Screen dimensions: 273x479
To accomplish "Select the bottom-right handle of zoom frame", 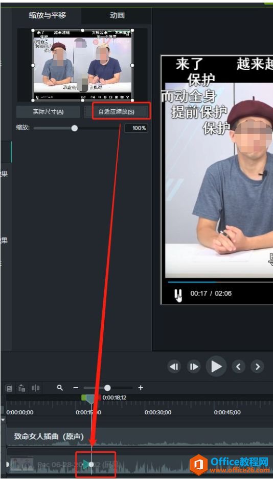I will tap(132, 100).
